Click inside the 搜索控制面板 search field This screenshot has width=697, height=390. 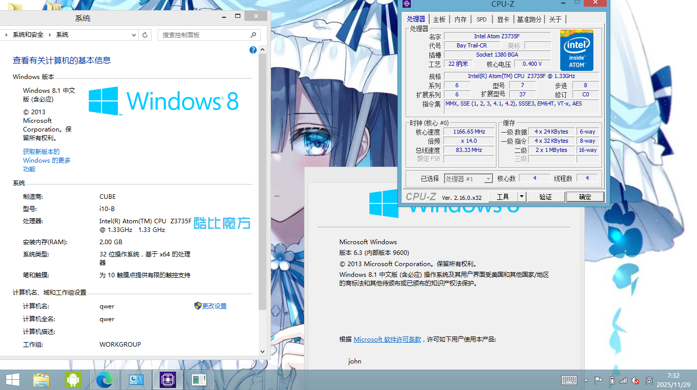point(204,35)
